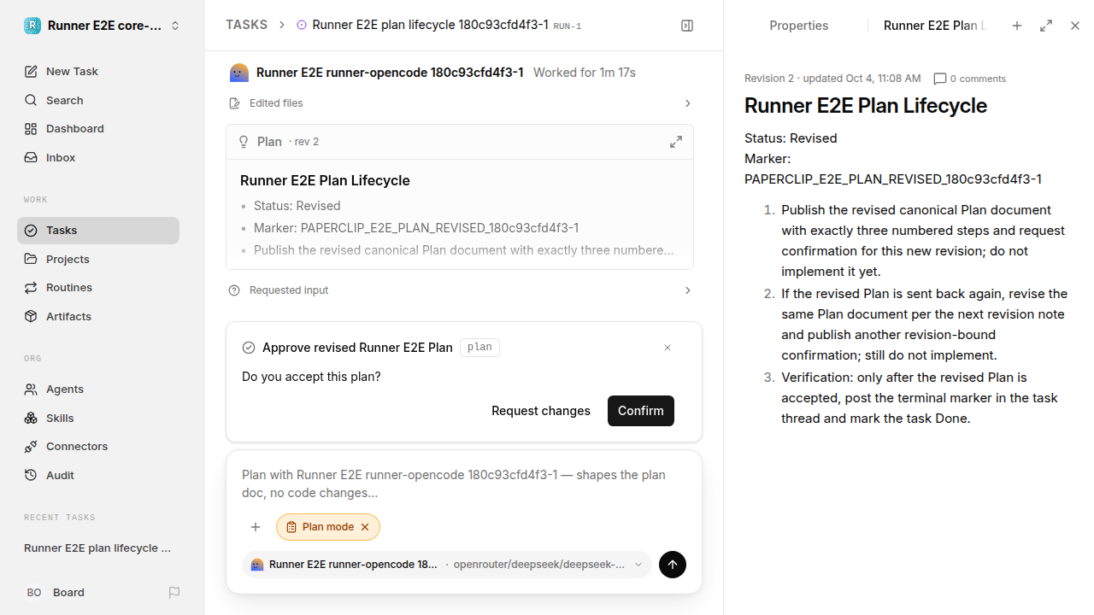Select the Runner E2E Plan L tab
This screenshot has width=1094, height=615.
coord(934,26)
